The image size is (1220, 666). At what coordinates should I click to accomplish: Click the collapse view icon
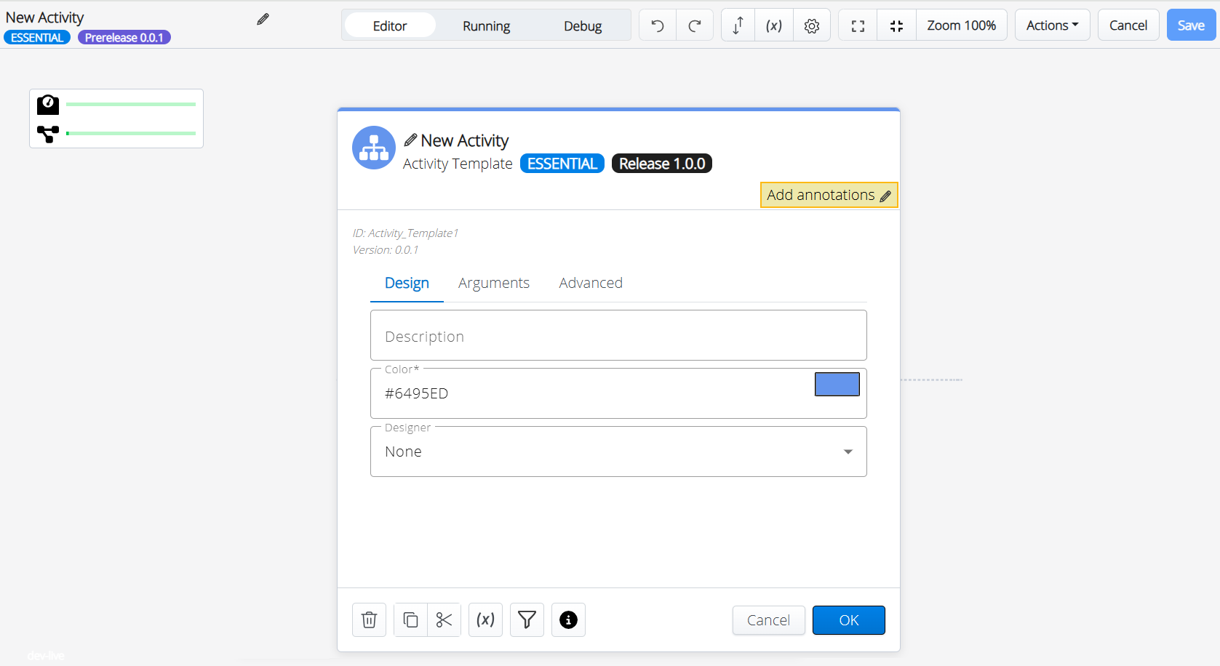click(x=896, y=25)
